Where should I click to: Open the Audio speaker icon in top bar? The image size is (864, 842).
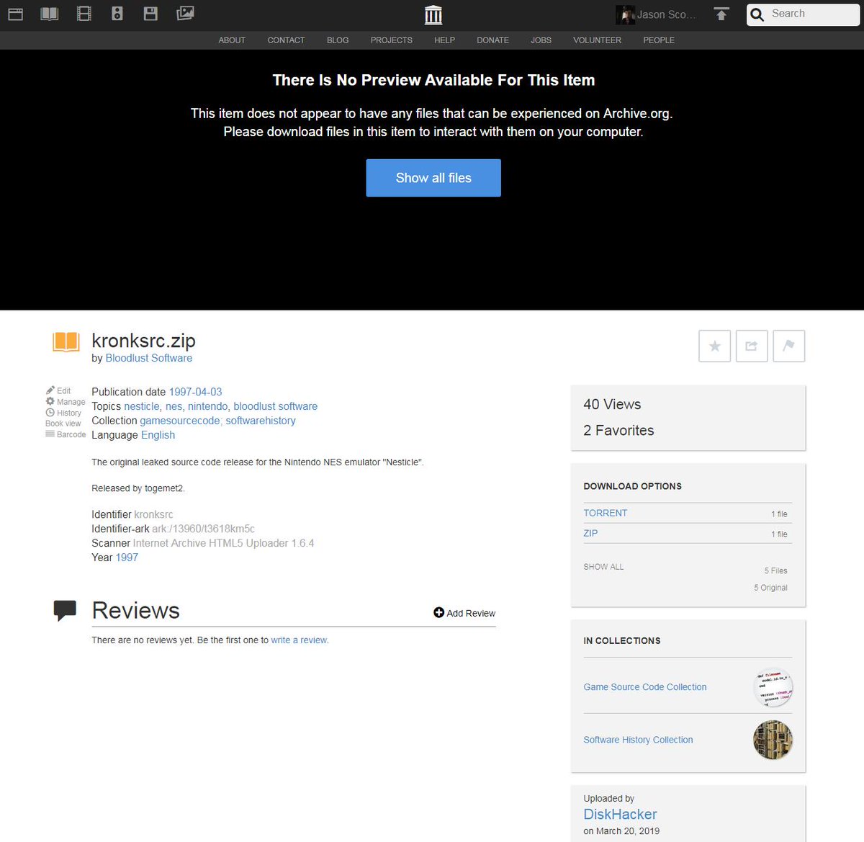[117, 14]
